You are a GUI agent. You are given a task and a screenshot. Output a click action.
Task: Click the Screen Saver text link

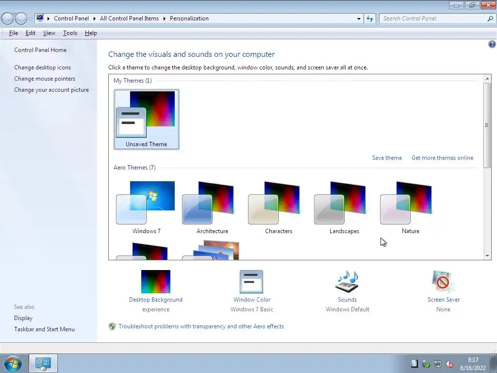(443, 299)
